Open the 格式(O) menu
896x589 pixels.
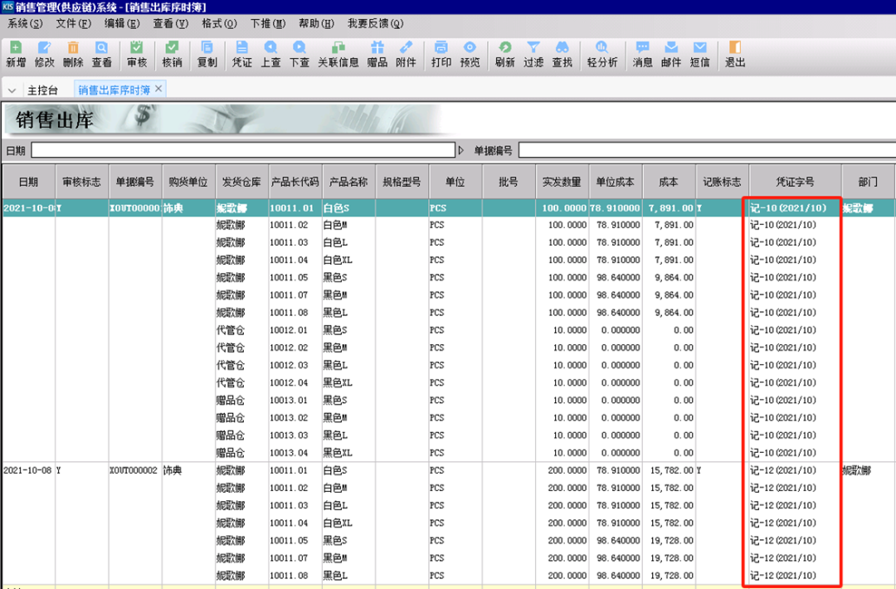(217, 23)
